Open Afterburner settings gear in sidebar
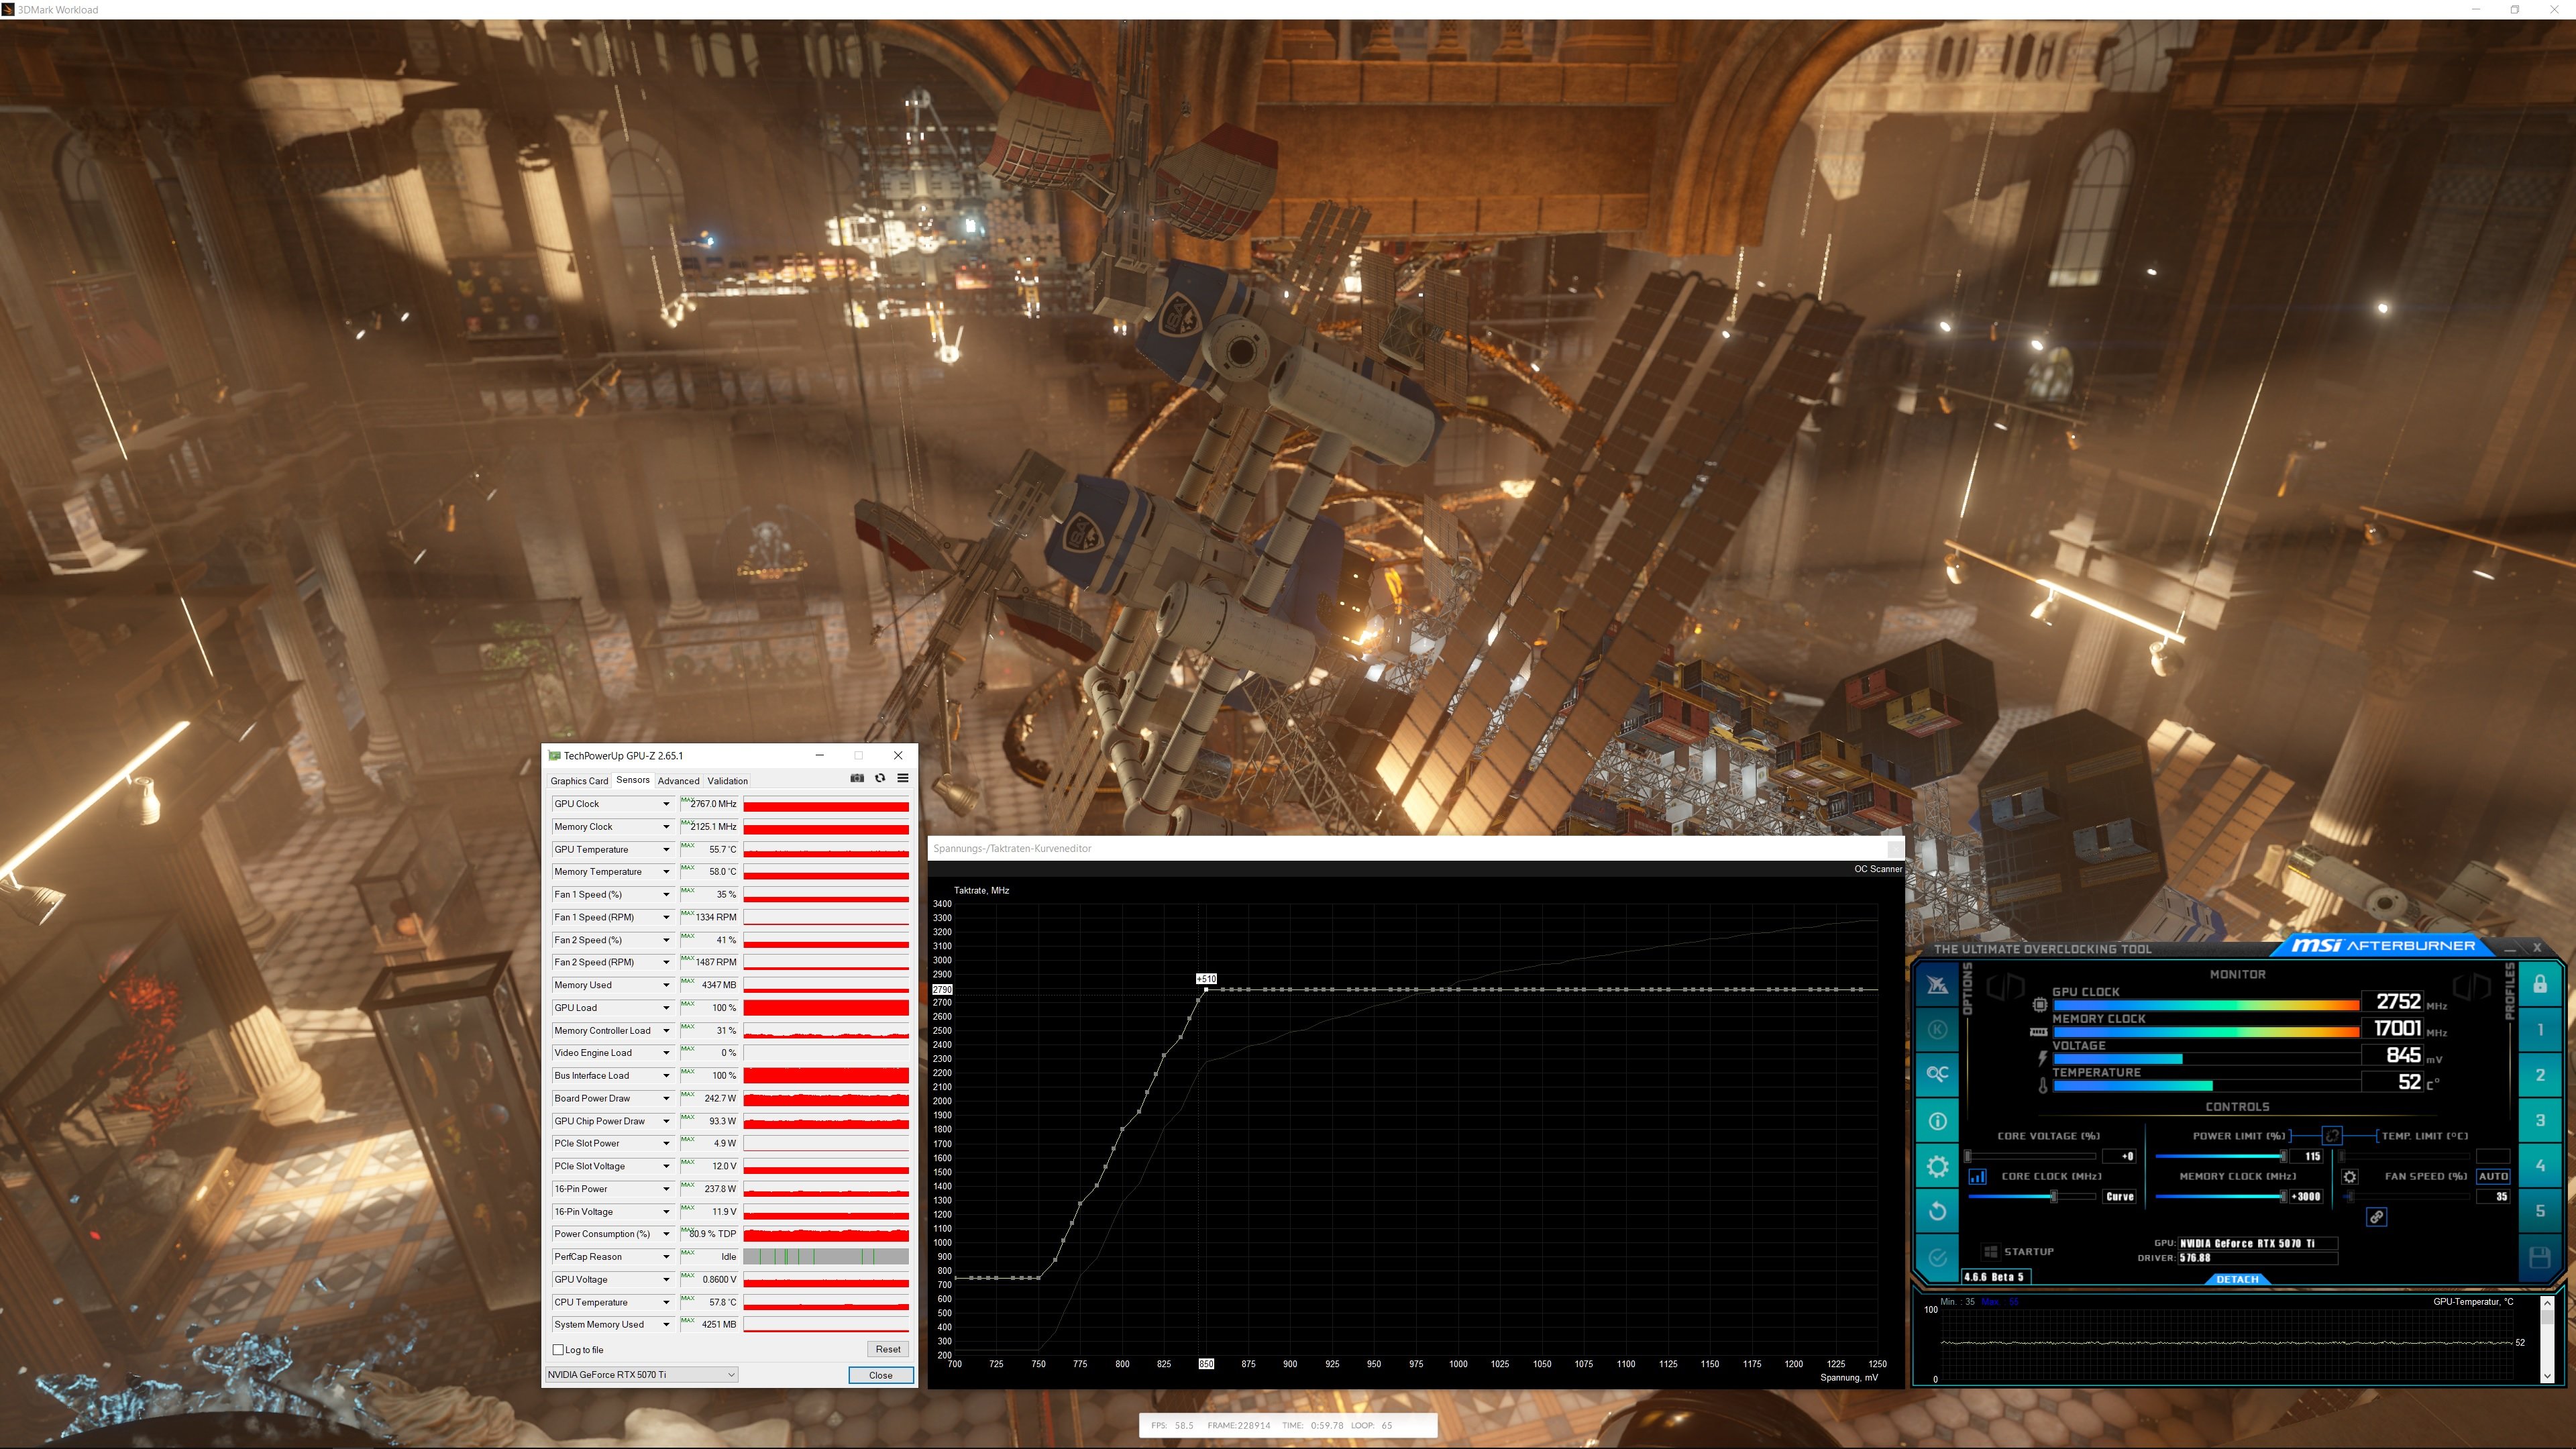 coord(1937,1166)
